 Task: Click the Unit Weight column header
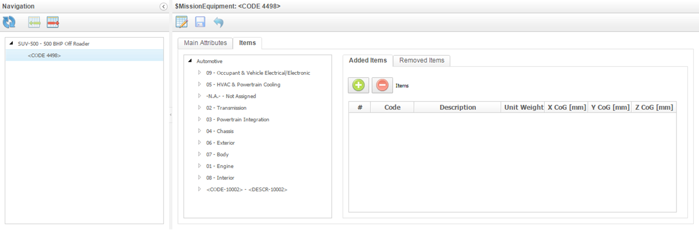[523, 107]
